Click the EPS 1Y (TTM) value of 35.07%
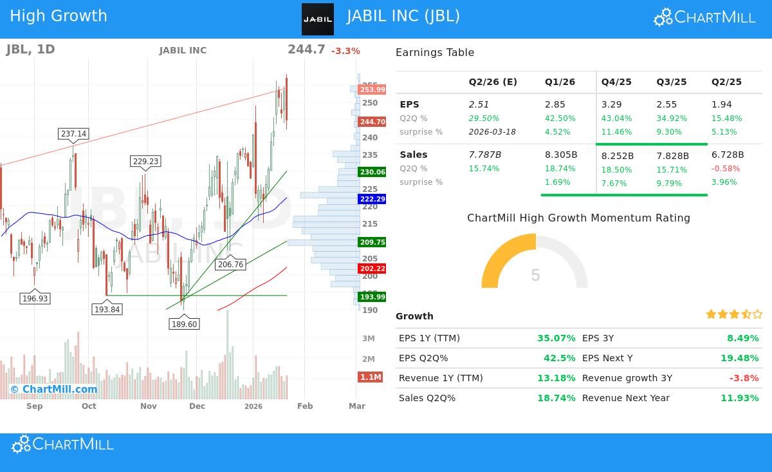This screenshot has width=772, height=472. (x=556, y=338)
